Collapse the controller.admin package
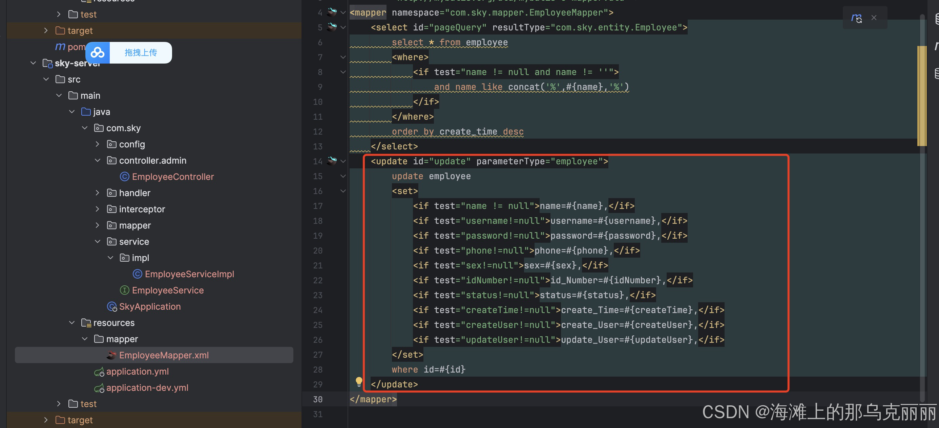Image resolution: width=939 pixels, height=428 pixels. coord(97,161)
